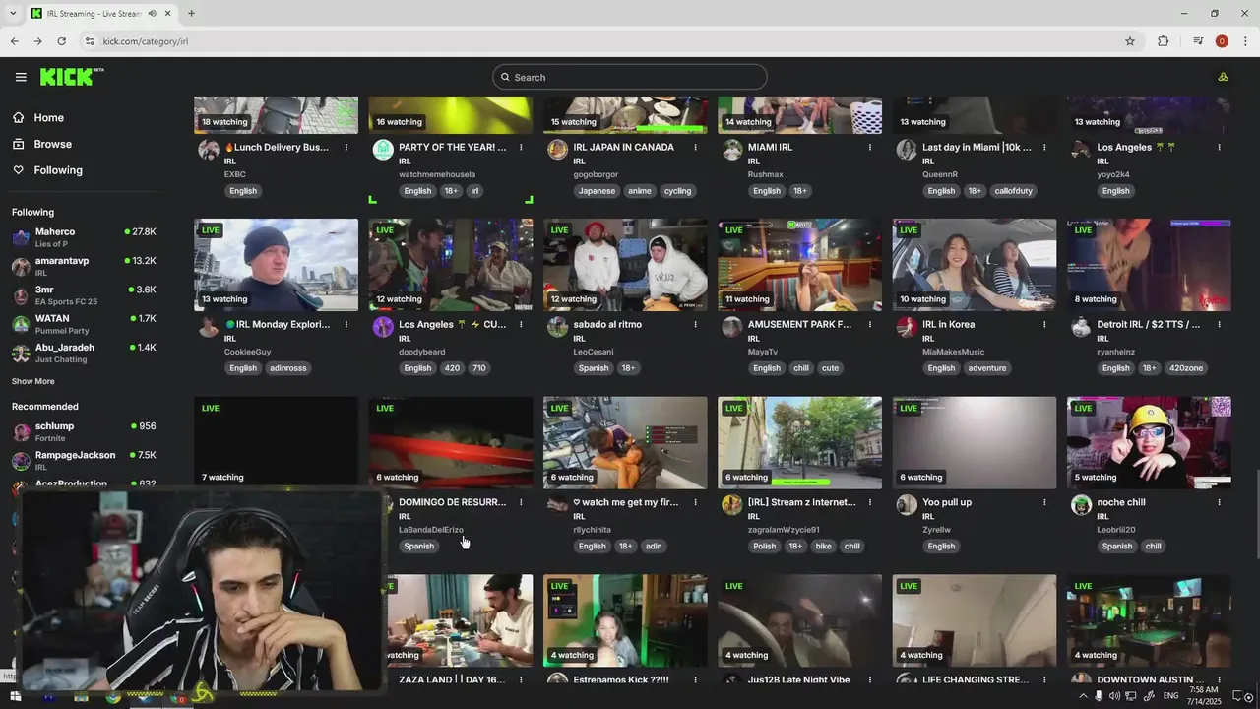Click the callofduty tag
The image size is (1260, 709).
click(x=1012, y=191)
